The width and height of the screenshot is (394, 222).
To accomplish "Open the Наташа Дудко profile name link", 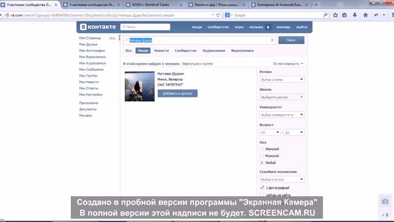I will pos(171,73).
